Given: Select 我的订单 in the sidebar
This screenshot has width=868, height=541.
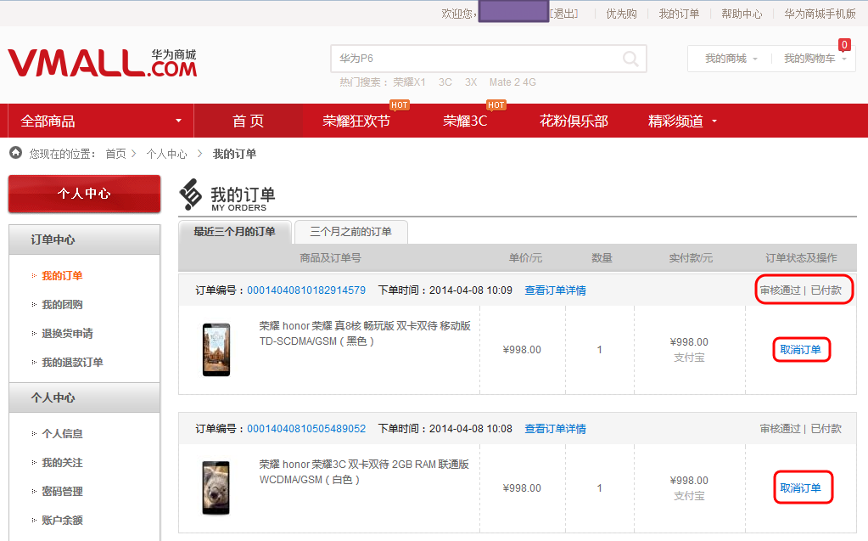Looking at the screenshot, I should [x=62, y=275].
